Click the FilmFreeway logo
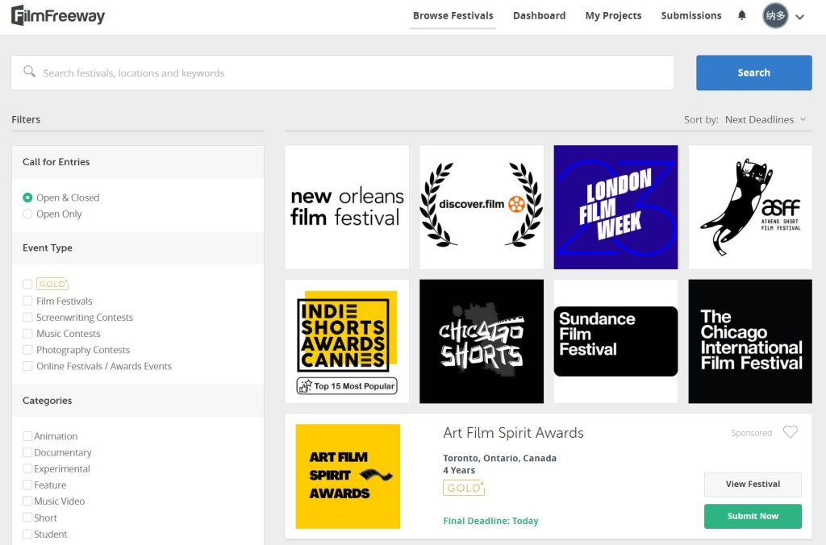 click(x=58, y=16)
